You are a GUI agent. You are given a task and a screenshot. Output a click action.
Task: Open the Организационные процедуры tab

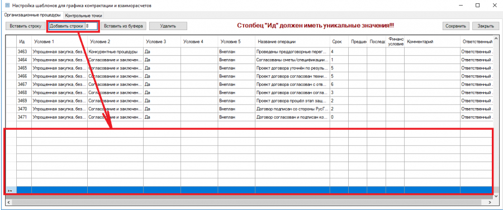point(32,15)
